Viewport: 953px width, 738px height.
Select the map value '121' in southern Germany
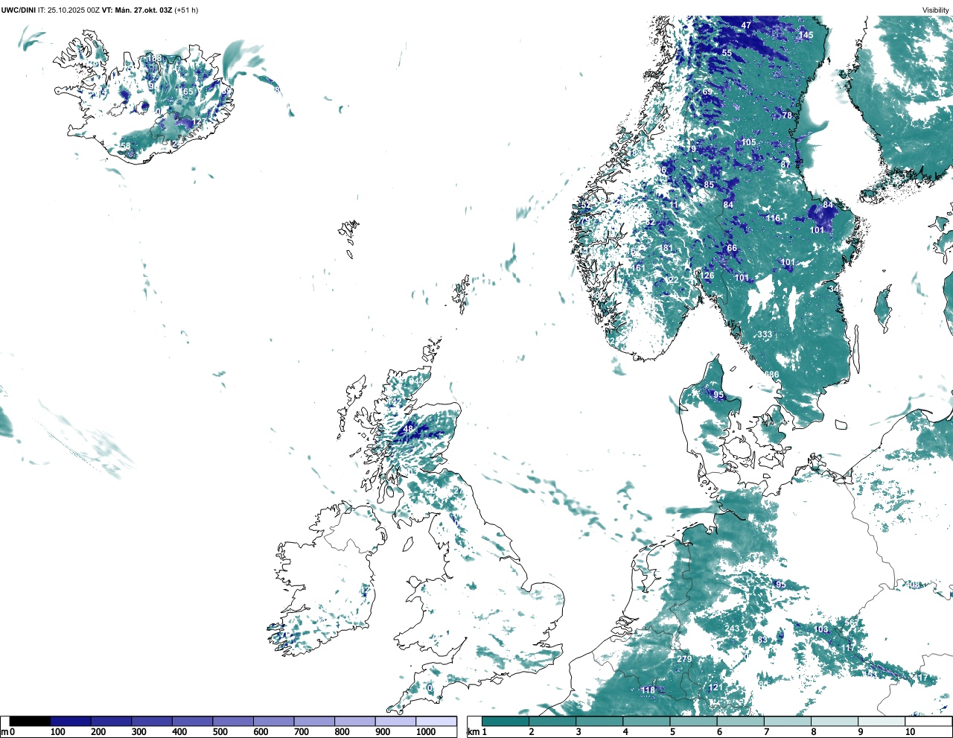tap(715, 687)
